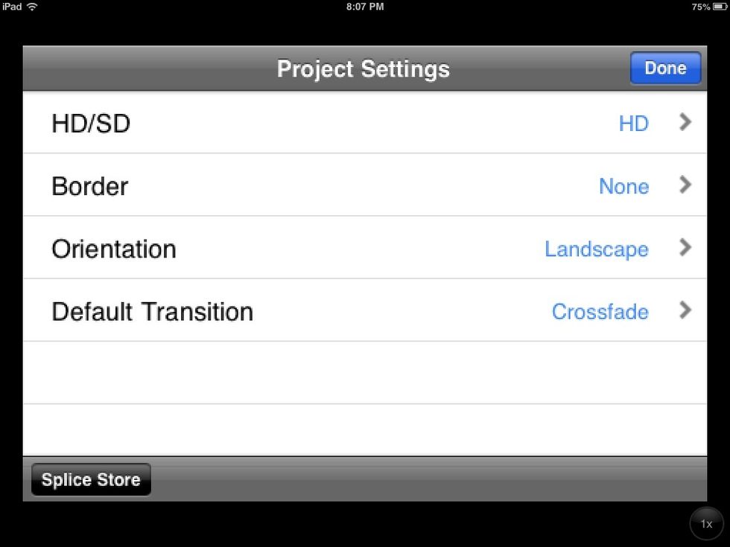Tap Done to close Project Settings
The height and width of the screenshot is (547, 730).
coord(665,68)
